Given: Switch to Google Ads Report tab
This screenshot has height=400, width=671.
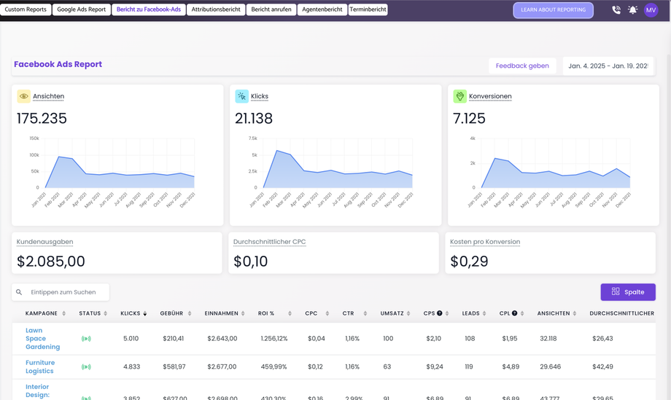Looking at the screenshot, I should click(x=81, y=9).
